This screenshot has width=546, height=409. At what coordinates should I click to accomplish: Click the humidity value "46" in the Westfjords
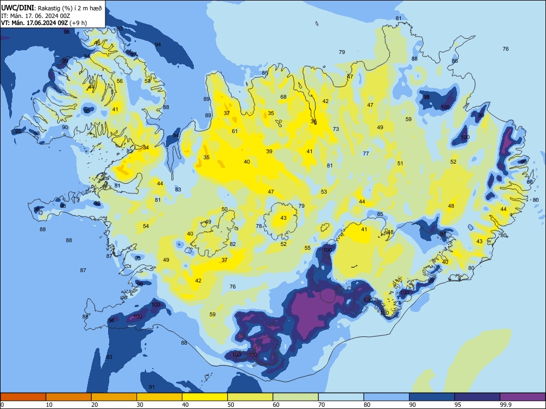(98, 43)
